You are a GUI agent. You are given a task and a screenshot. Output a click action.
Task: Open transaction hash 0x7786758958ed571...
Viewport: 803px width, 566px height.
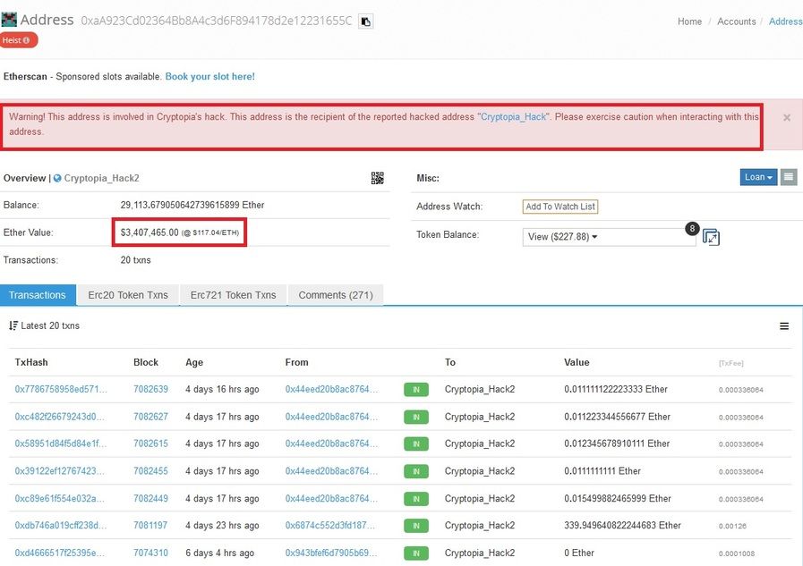[61, 389]
